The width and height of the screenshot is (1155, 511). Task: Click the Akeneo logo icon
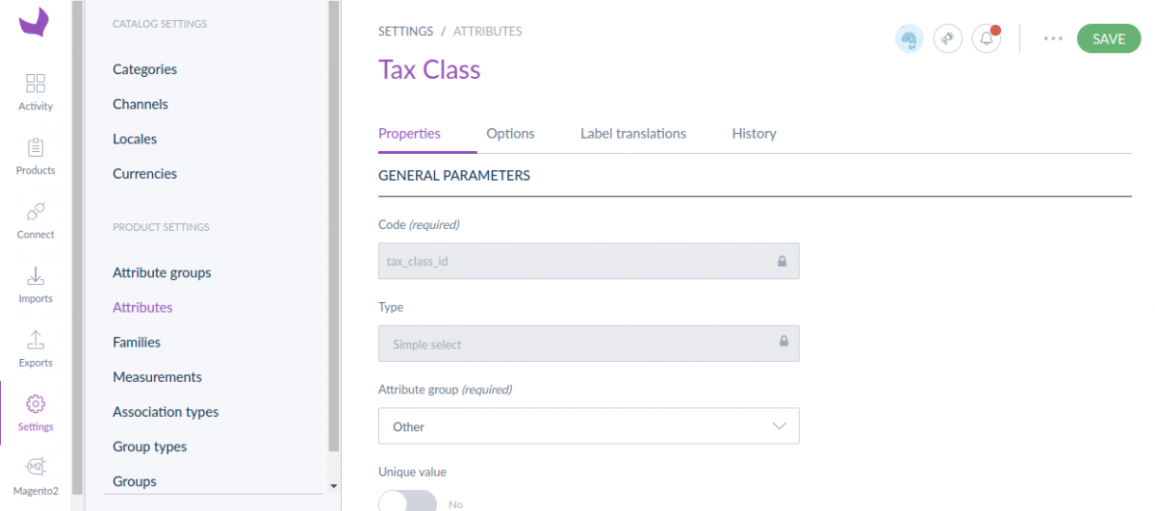tap(35, 22)
